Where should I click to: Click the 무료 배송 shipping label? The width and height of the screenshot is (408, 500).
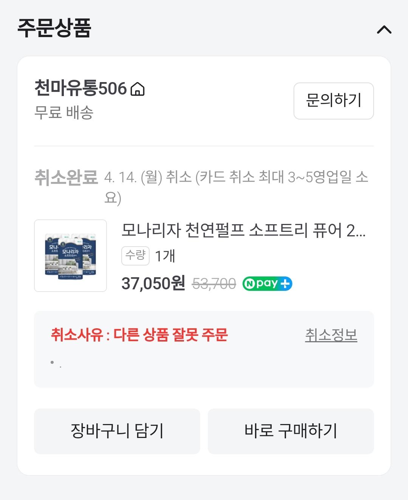(x=64, y=113)
